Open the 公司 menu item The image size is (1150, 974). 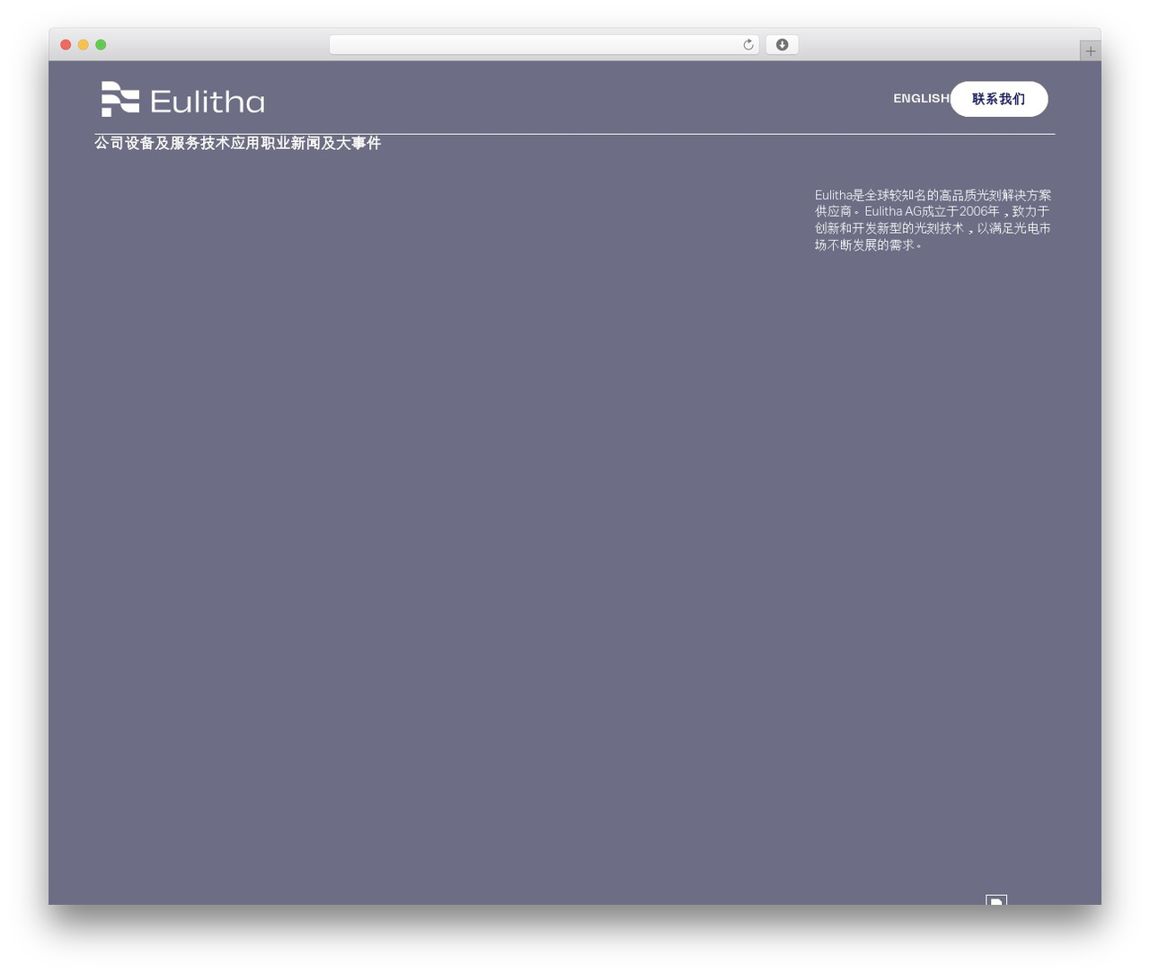point(110,143)
